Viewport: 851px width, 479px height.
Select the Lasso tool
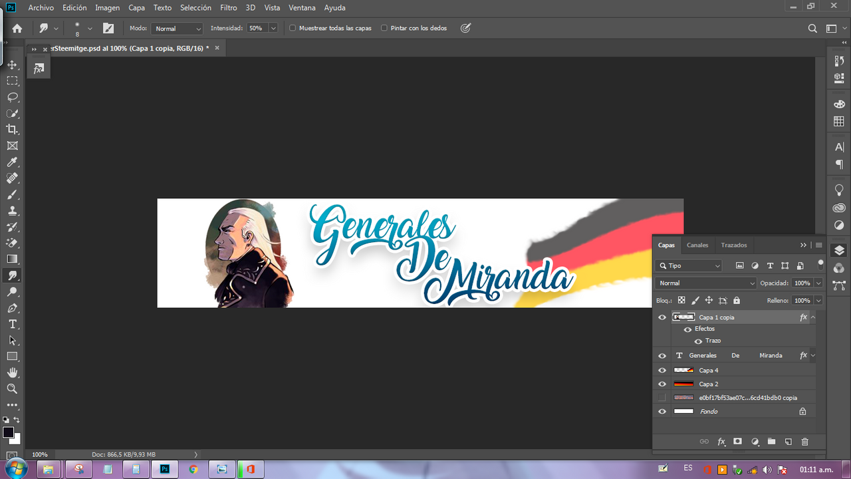click(12, 97)
